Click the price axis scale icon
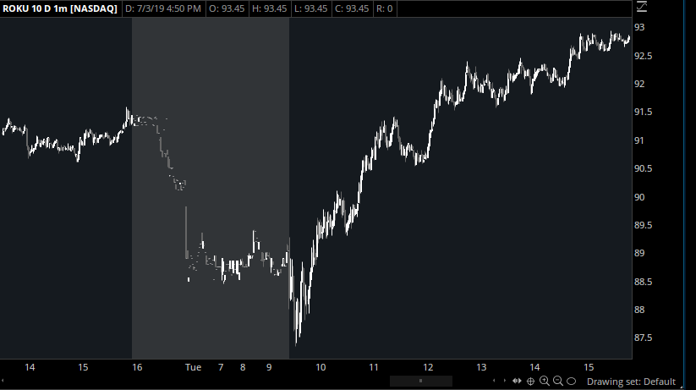696x390 pixels. (x=642, y=6)
